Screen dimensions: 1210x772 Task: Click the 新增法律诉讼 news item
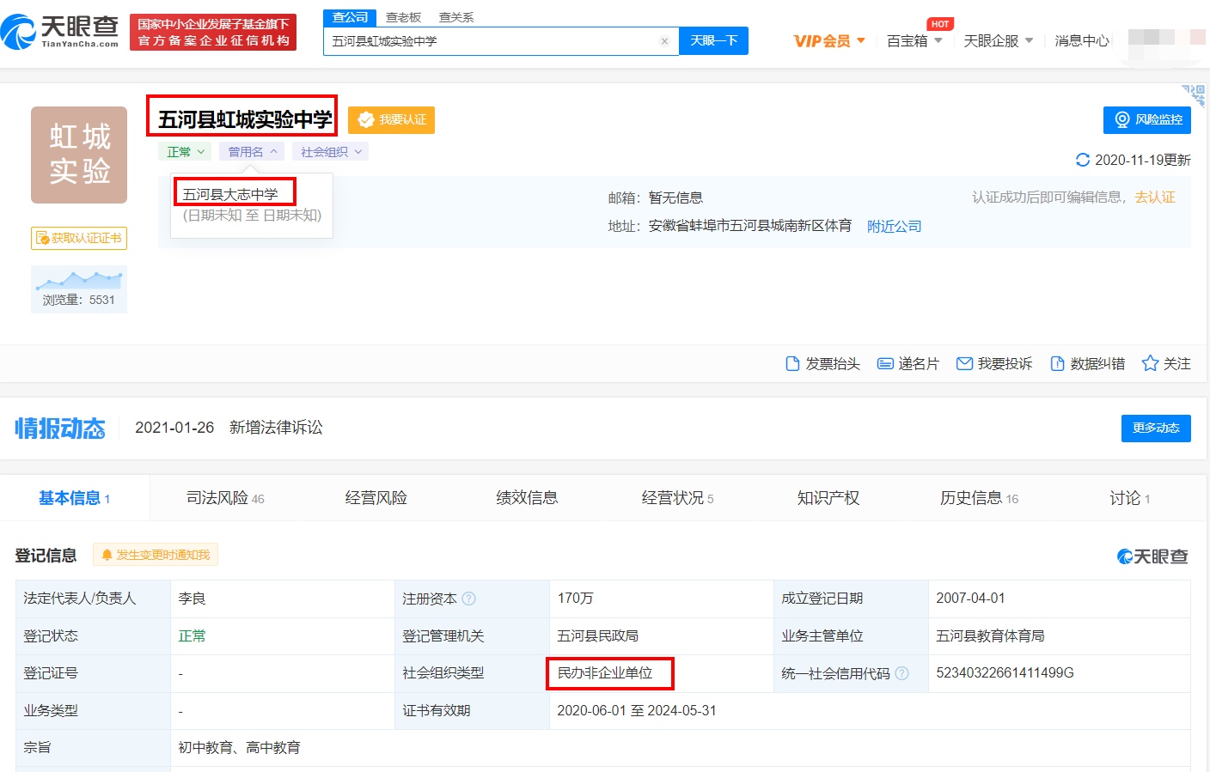point(276,428)
